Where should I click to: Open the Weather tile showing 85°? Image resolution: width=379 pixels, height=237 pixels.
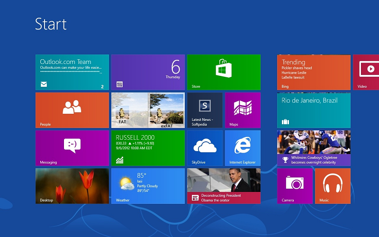point(148,186)
